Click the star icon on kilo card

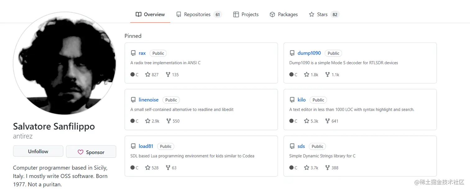point(306,121)
